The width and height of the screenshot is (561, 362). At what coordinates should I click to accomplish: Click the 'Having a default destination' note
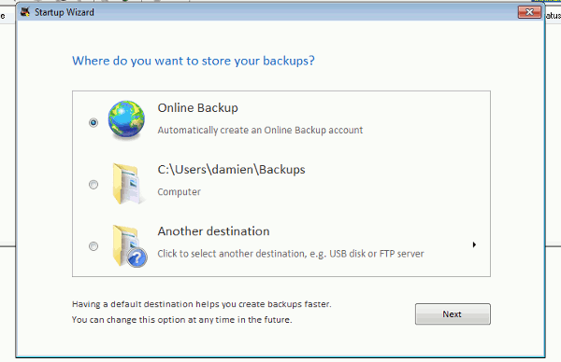click(x=201, y=304)
